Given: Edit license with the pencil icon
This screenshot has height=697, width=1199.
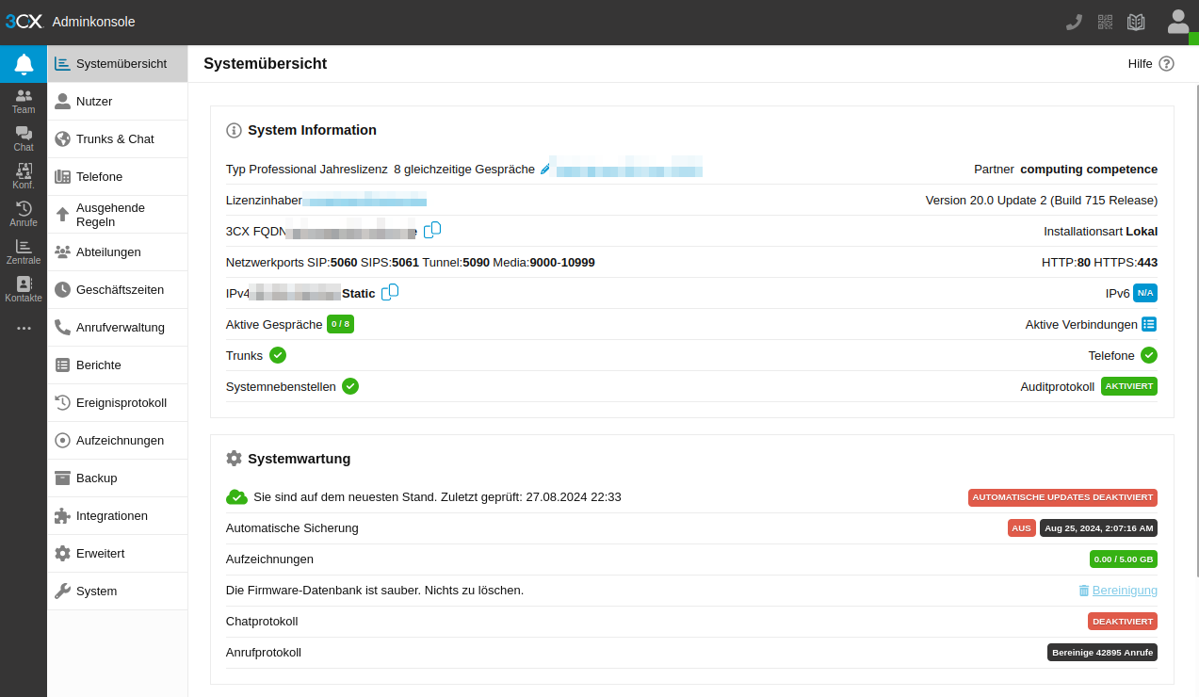Looking at the screenshot, I should pyautogui.click(x=544, y=170).
